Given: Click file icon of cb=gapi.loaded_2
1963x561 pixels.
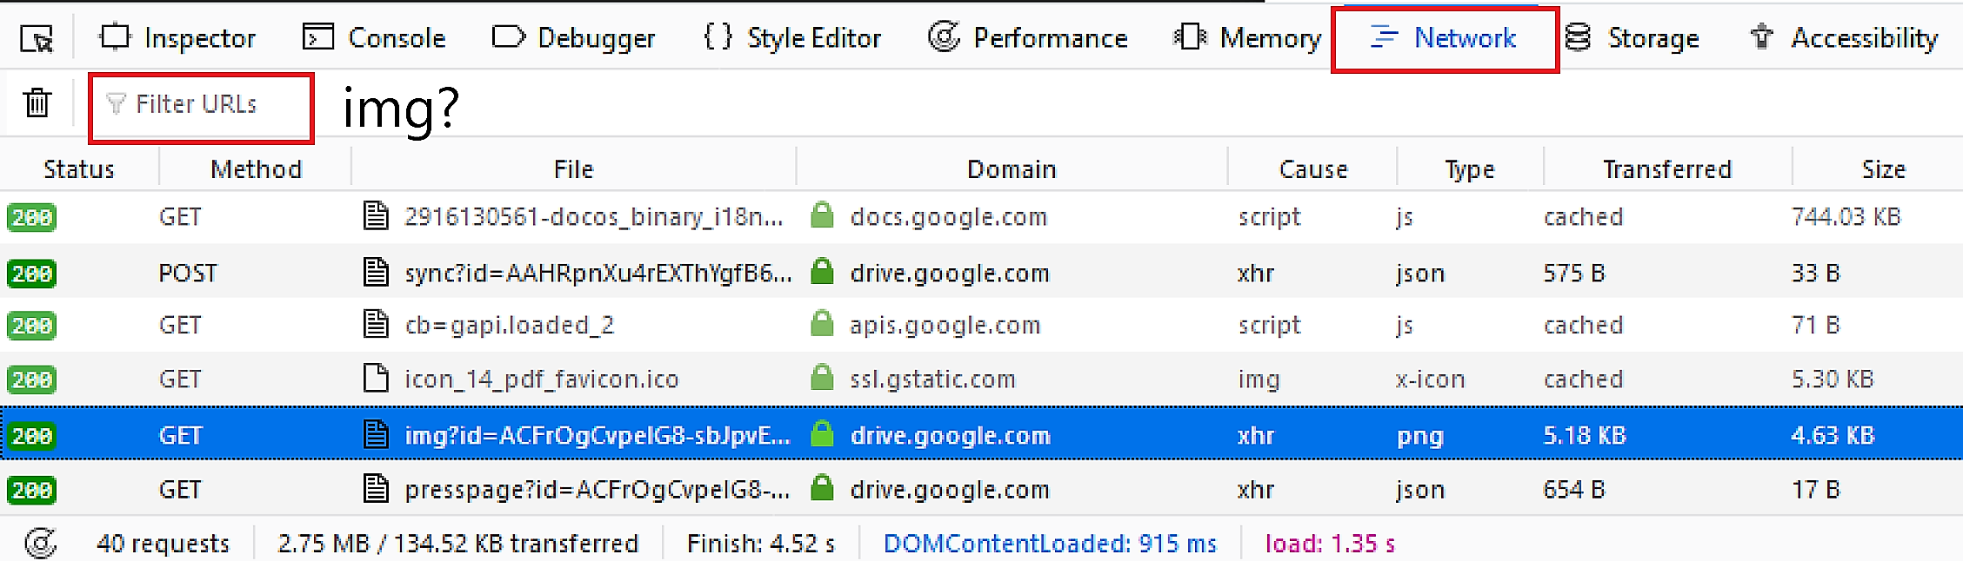Looking at the screenshot, I should (x=376, y=325).
